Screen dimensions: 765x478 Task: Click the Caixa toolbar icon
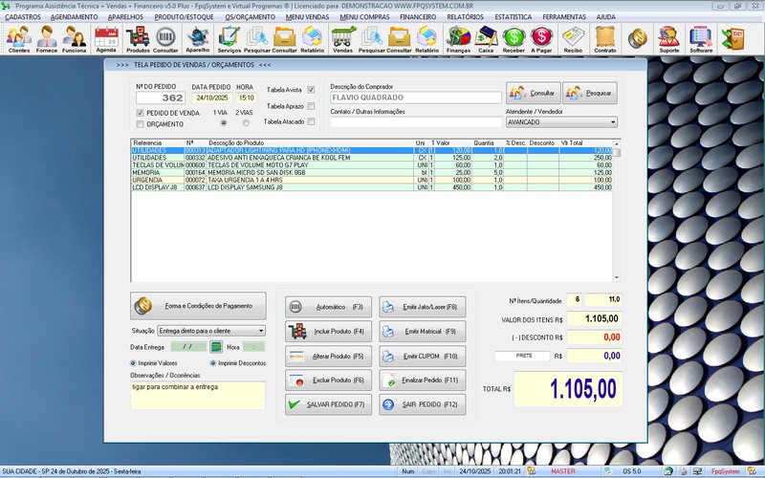click(486, 38)
